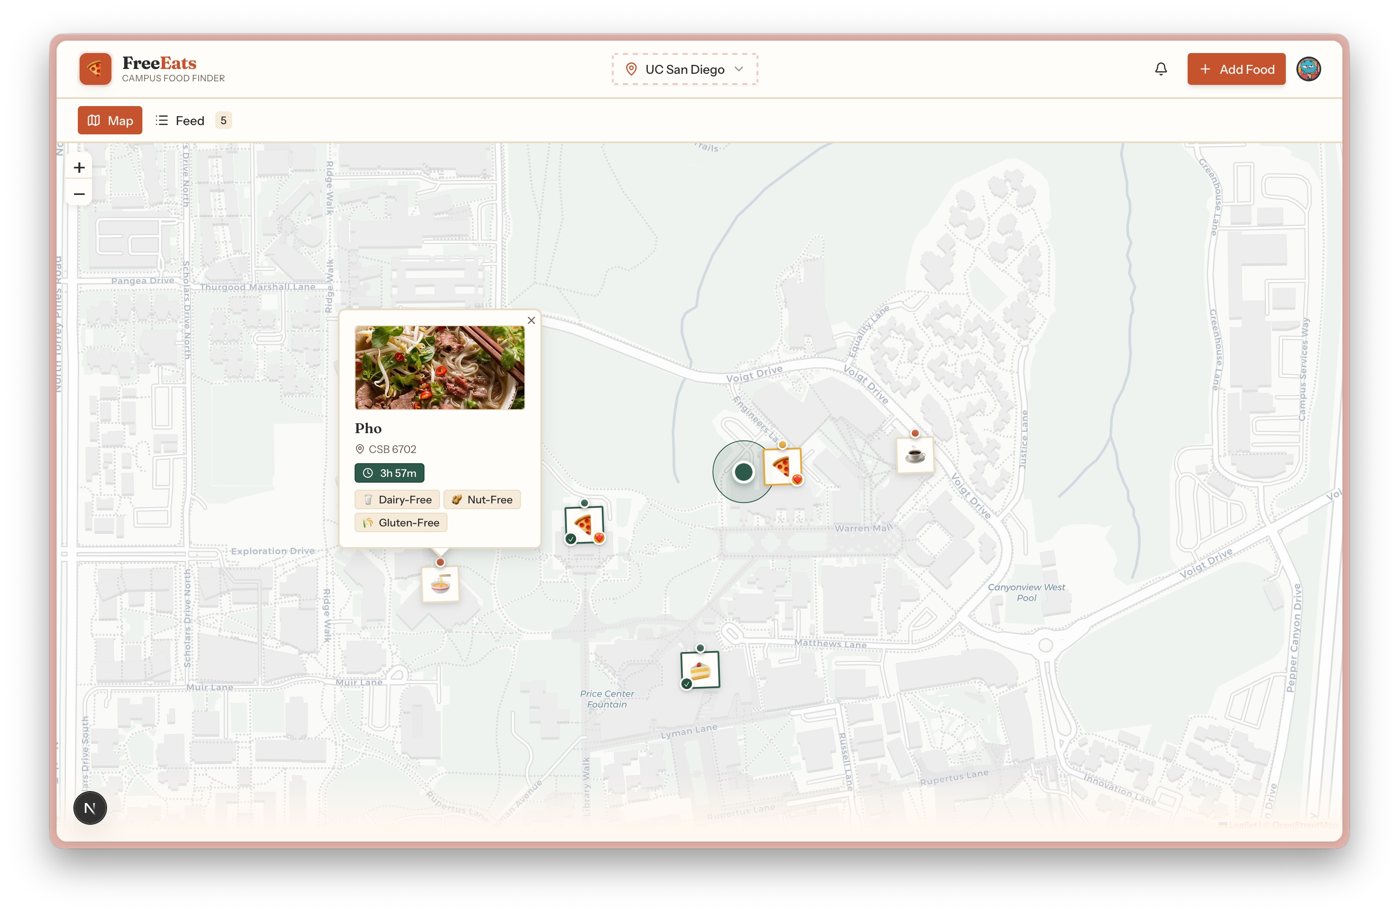Click the green current-location dot

click(744, 472)
